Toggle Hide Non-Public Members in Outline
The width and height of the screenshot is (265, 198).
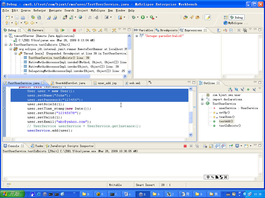coord(248,89)
